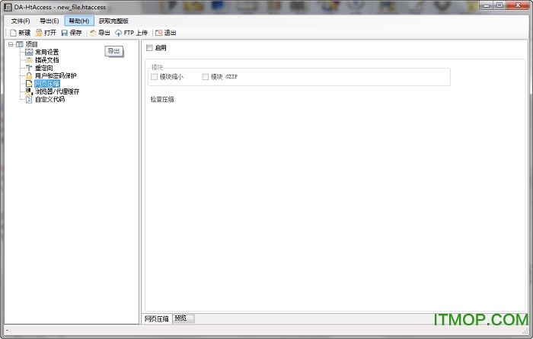Click the 退出 (Exit) toolbar icon
The height and width of the screenshot is (339, 533).
(x=158, y=33)
